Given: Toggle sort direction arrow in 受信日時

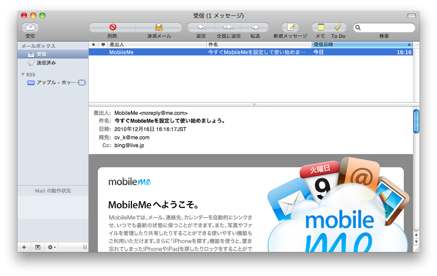Looking at the screenshot, I should point(409,45).
